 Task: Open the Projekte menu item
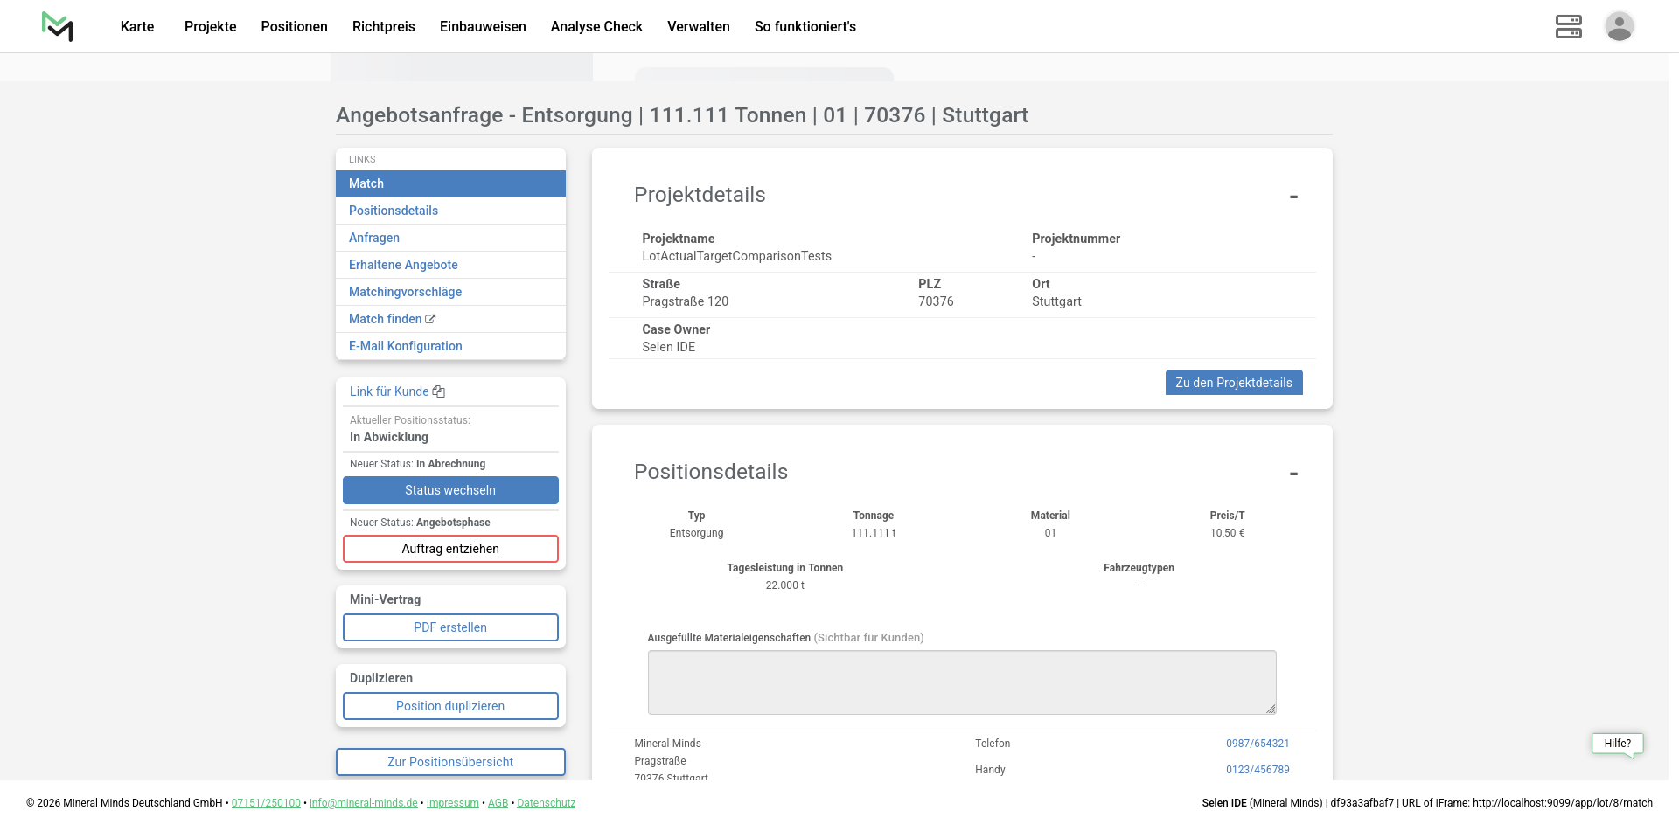click(210, 26)
